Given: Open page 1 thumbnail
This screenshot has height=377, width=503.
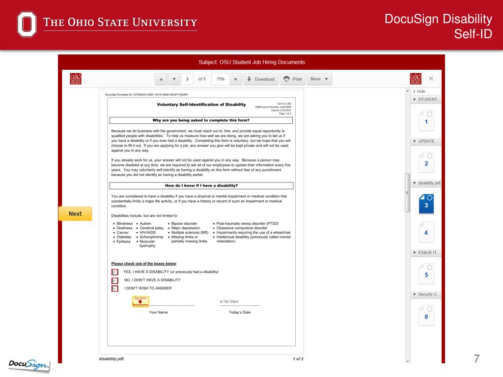Looking at the screenshot, I should pos(426,121).
